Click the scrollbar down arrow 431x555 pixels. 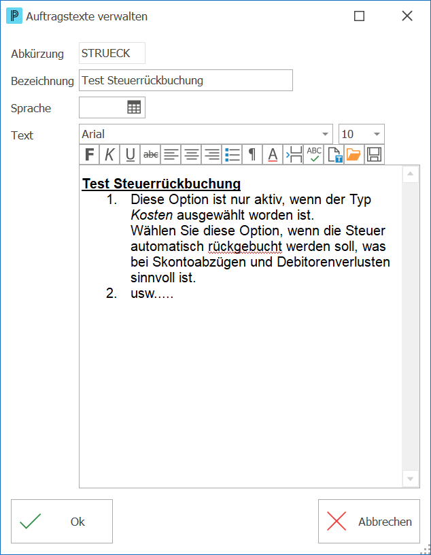pyautogui.click(x=411, y=479)
